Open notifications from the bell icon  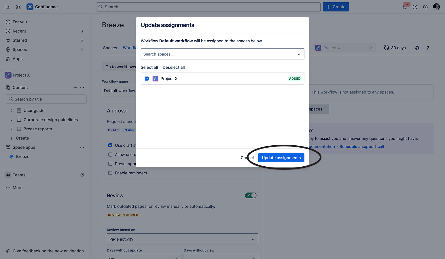[404, 7]
